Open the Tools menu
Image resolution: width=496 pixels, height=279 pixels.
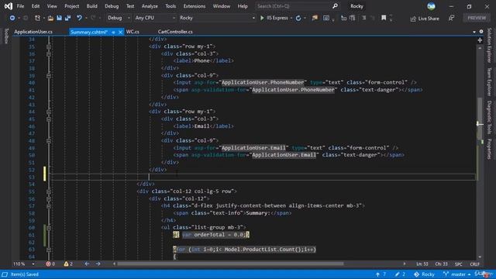coord(170,6)
